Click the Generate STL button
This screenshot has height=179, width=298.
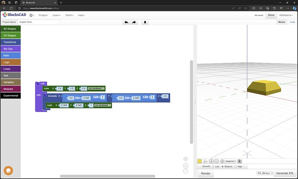coord(285,173)
